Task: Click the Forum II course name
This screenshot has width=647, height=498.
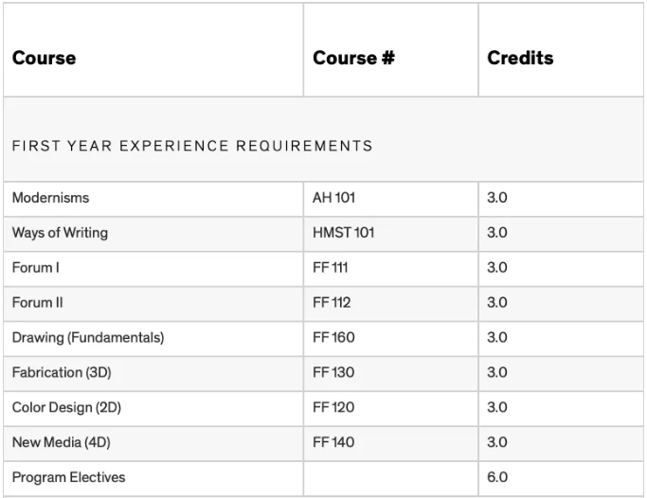Action: point(38,303)
